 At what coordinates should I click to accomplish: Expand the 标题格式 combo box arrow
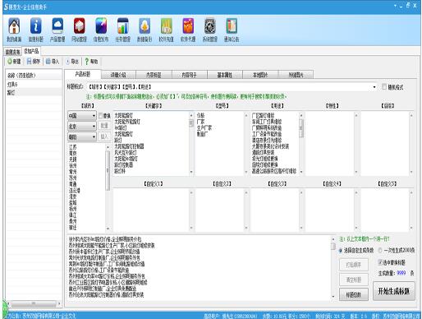[374, 87]
